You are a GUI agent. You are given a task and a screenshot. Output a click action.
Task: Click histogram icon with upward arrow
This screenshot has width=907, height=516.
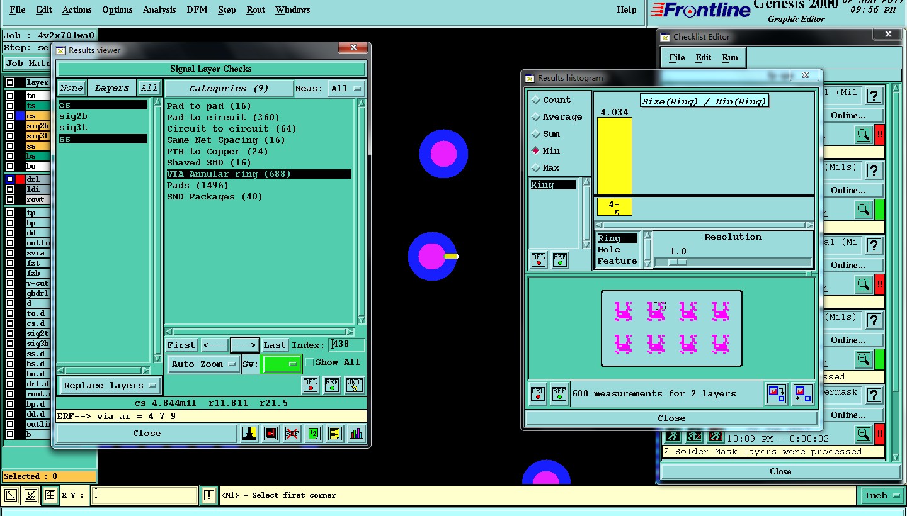coord(802,394)
